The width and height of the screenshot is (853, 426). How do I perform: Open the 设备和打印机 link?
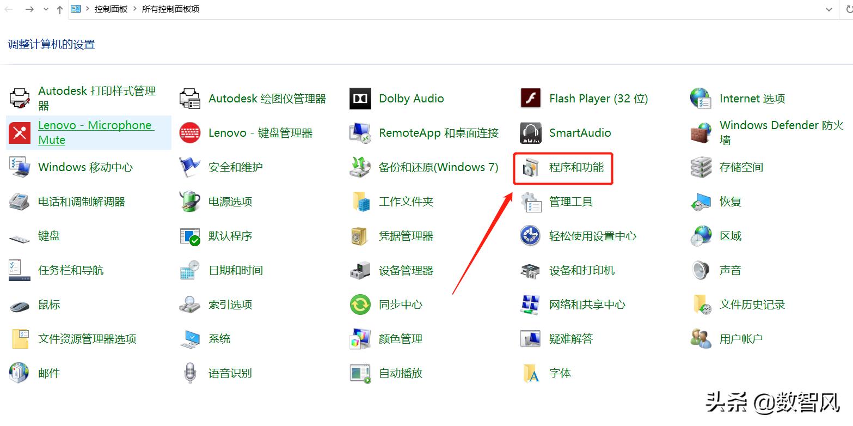pos(582,270)
